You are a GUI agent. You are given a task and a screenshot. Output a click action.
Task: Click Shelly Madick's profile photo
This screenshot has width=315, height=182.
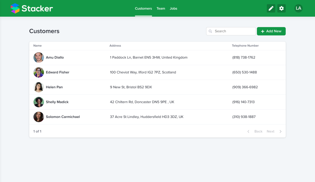[x=39, y=102]
